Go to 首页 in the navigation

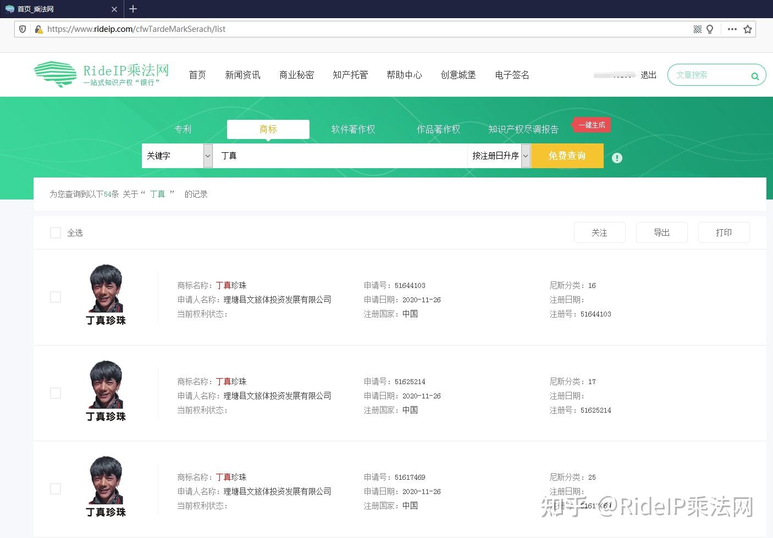pos(197,75)
